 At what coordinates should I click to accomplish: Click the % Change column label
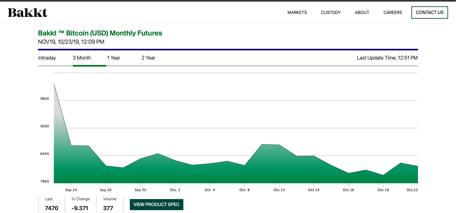[81, 199]
